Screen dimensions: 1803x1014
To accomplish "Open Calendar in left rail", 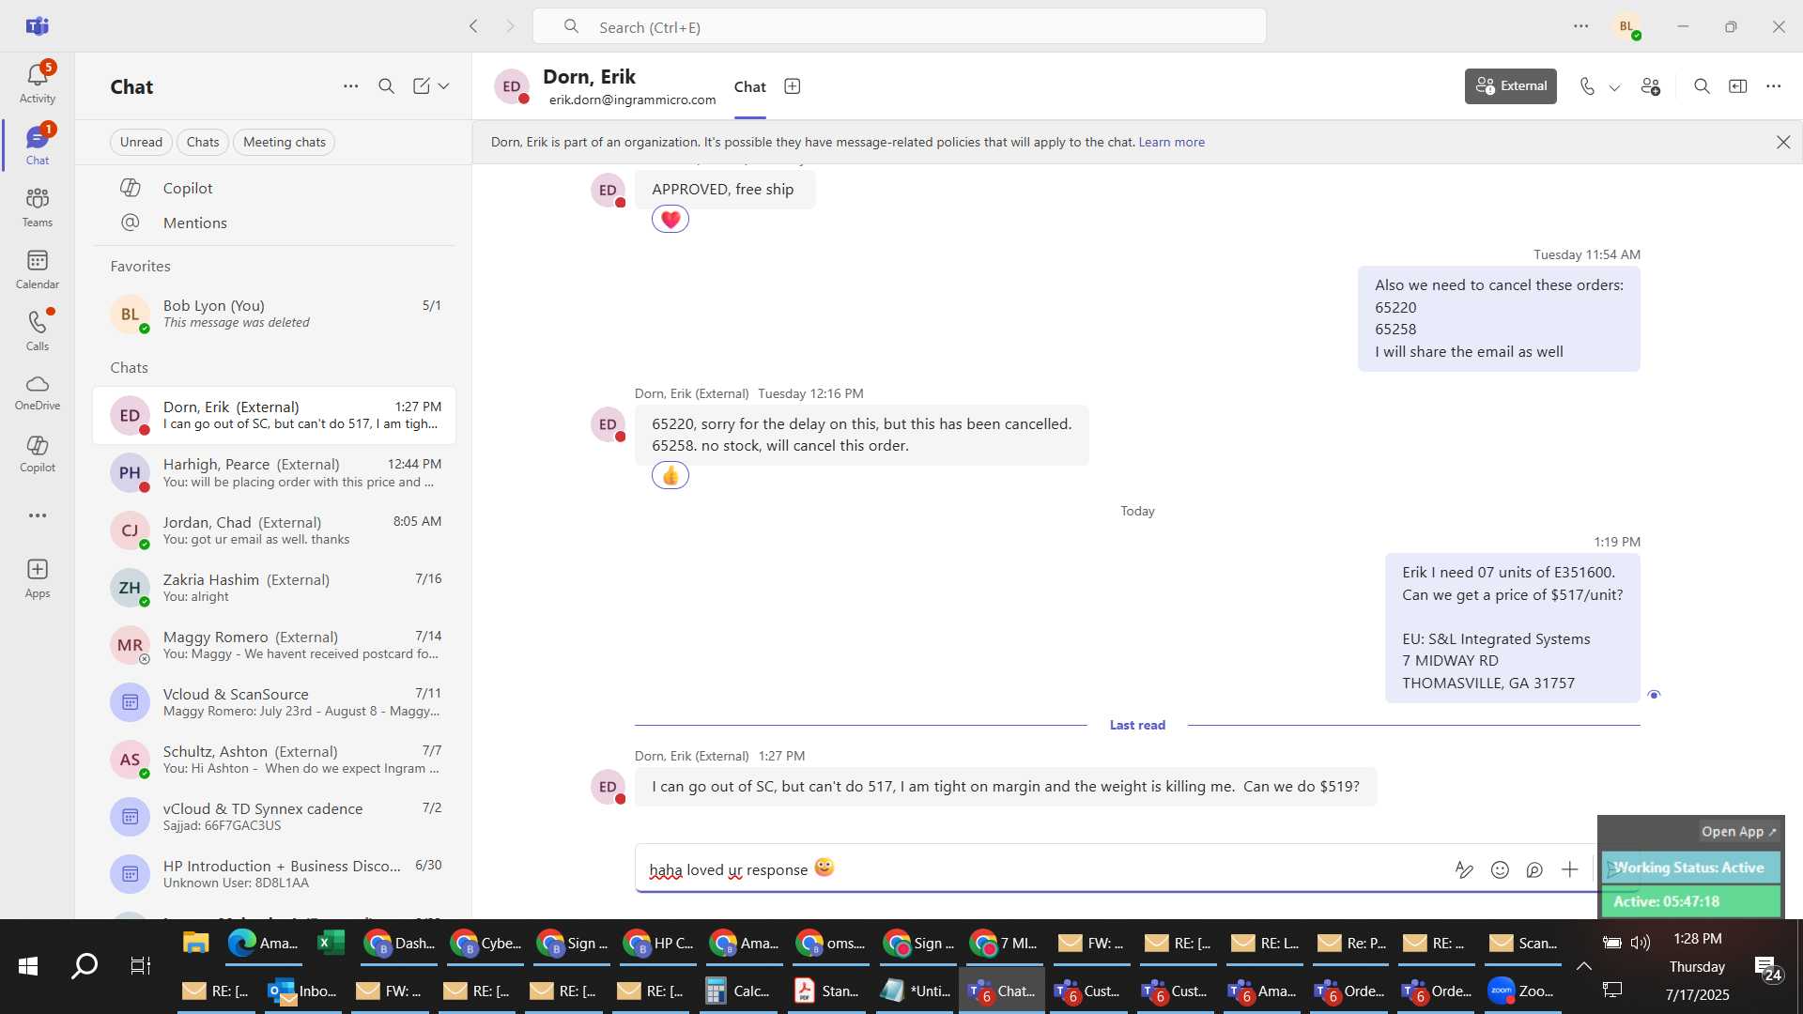I will (38, 269).
